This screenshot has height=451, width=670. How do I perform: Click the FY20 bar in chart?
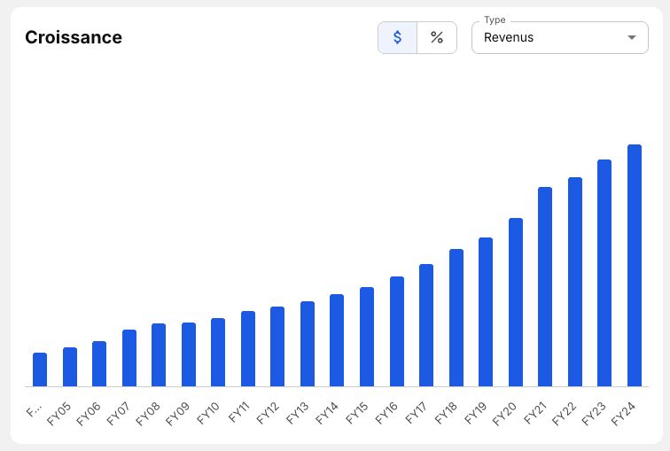pos(515,302)
